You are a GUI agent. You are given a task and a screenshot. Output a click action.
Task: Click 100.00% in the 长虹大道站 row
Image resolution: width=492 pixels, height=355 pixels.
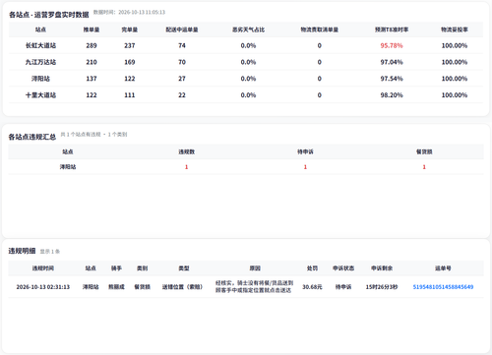455,45
